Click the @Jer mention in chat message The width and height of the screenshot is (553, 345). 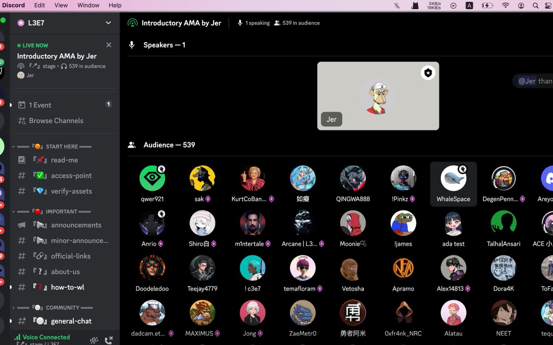527,81
